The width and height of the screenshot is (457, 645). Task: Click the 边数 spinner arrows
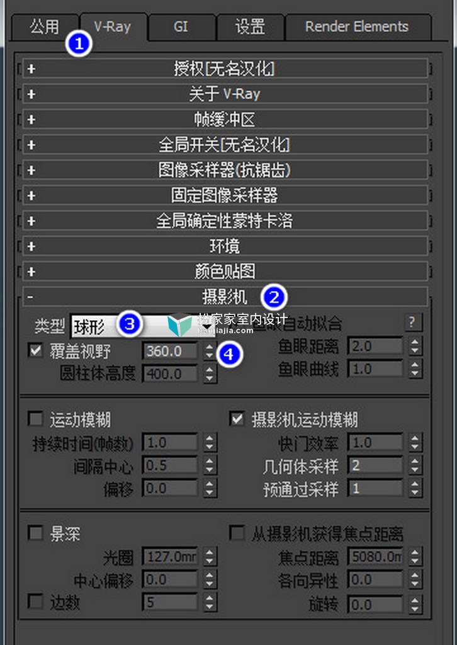tap(210, 603)
